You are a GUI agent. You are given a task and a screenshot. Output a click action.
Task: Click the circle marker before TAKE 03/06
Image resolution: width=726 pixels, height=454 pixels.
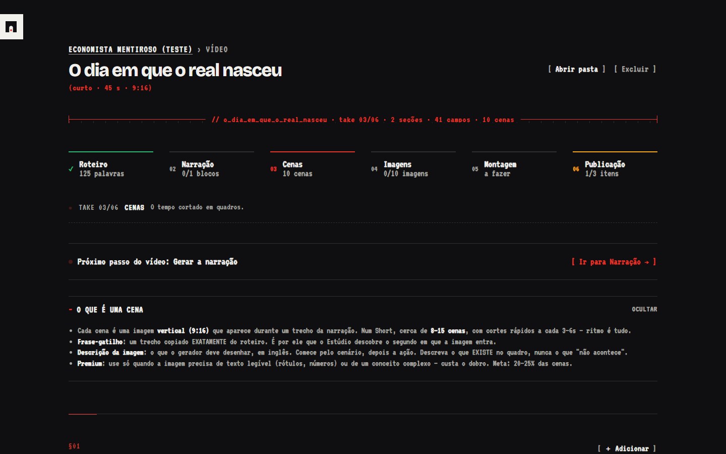pyautogui.click(x=71, y=208)
